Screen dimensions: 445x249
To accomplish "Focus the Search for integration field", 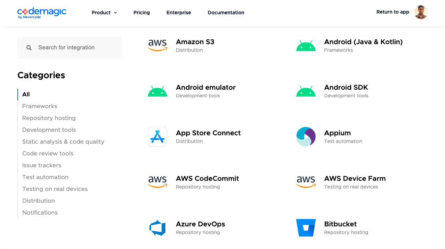I will 70,48.
